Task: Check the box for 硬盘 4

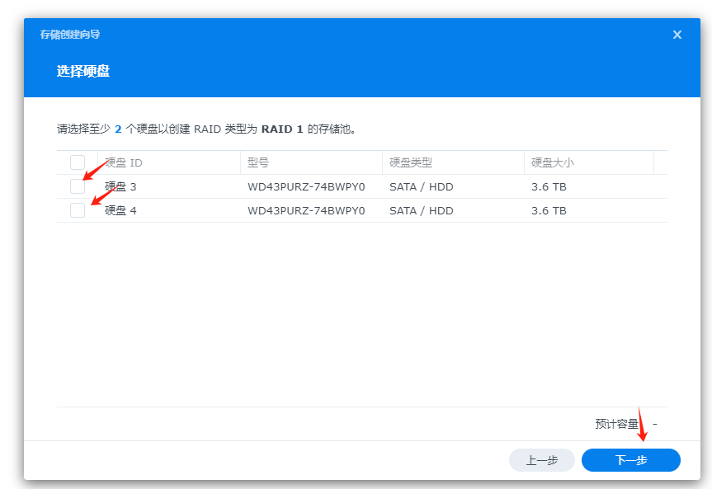Action: coord(78,210)
